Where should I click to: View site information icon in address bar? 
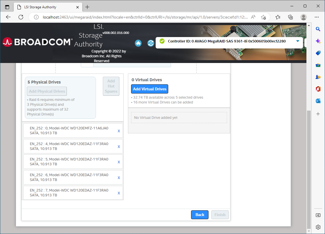click(36, 17)
